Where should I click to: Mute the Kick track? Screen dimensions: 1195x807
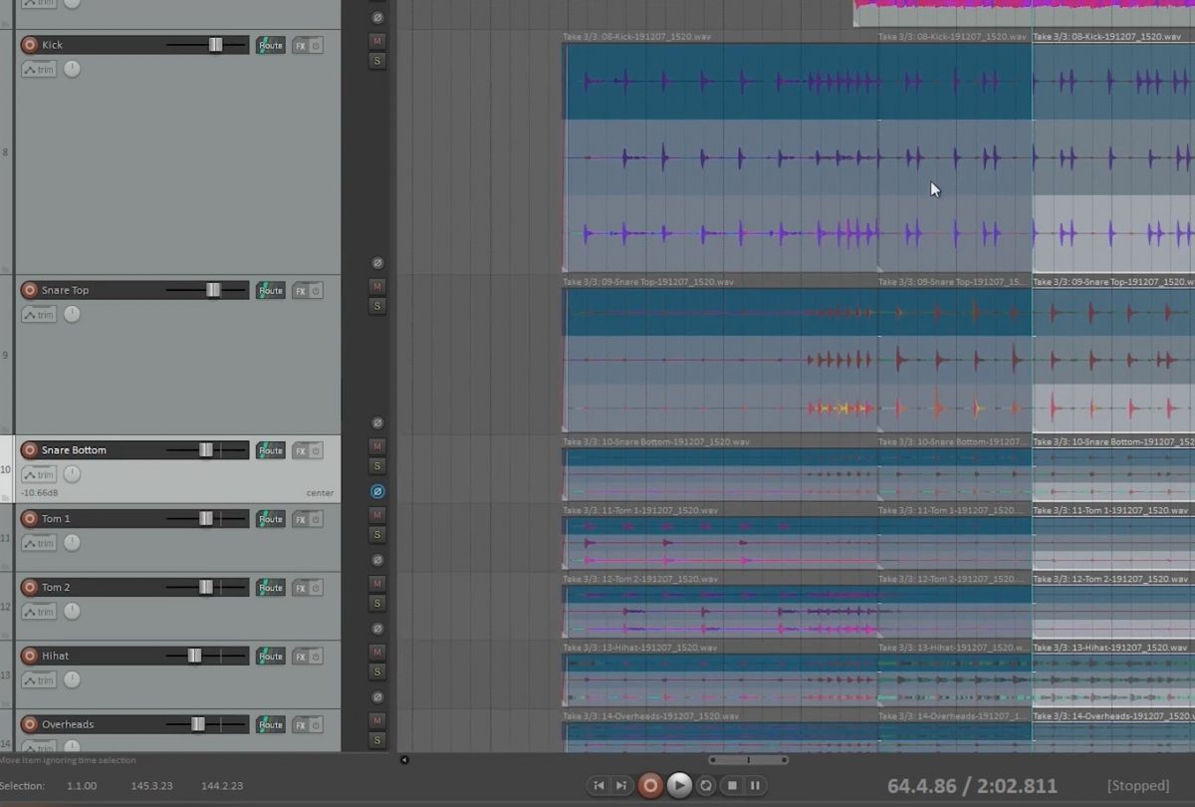click(377, 41)
